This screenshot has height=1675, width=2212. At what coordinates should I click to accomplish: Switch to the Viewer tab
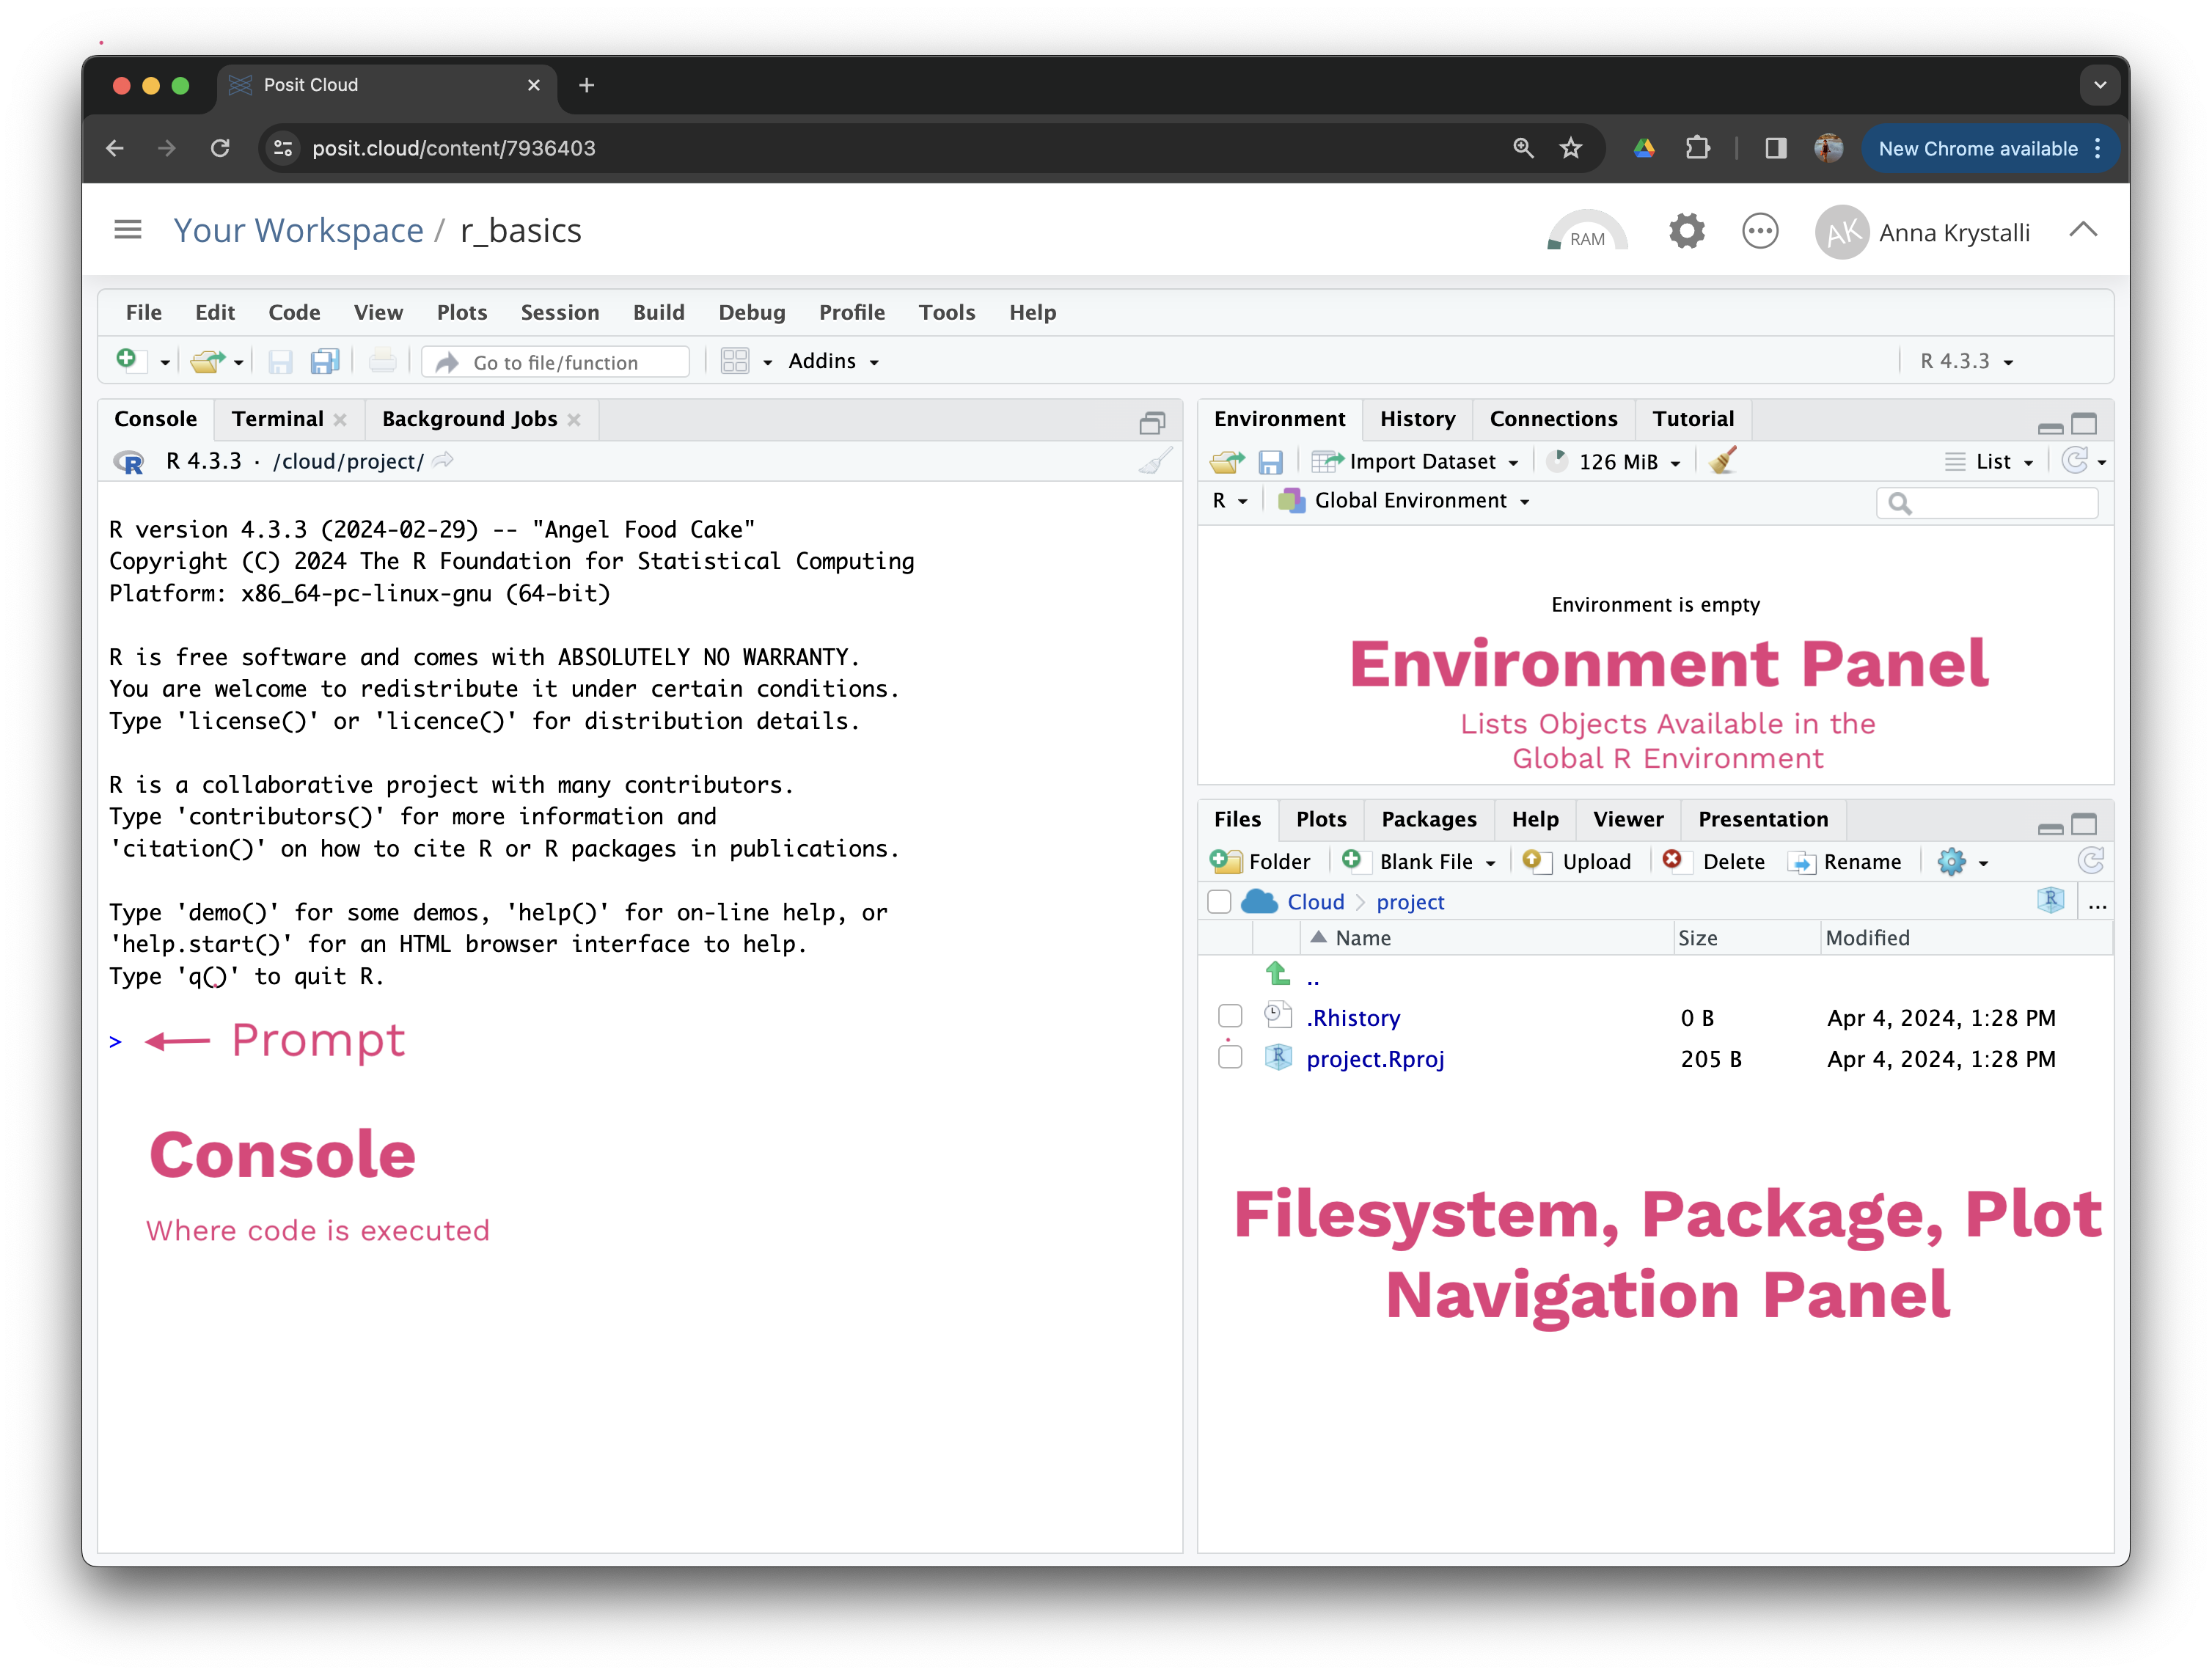pyautogui.click(x=1628, y=819)
